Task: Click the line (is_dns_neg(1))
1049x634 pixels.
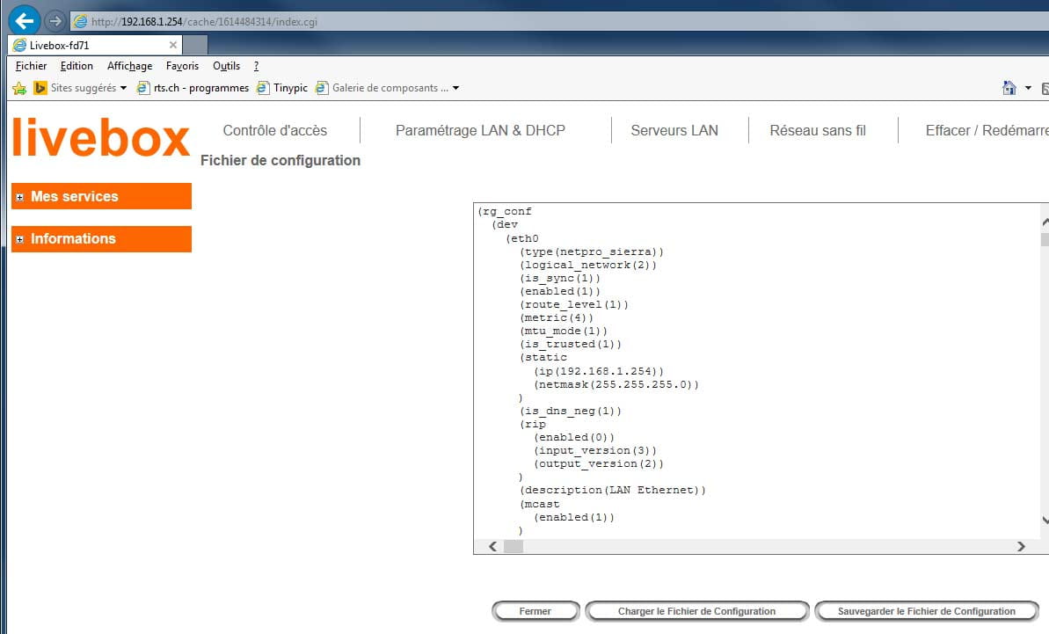Action: [571, 411]
